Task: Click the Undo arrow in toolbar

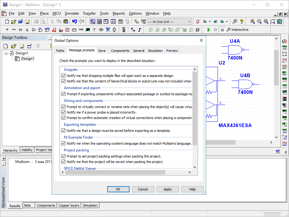Action: (75, 21)
